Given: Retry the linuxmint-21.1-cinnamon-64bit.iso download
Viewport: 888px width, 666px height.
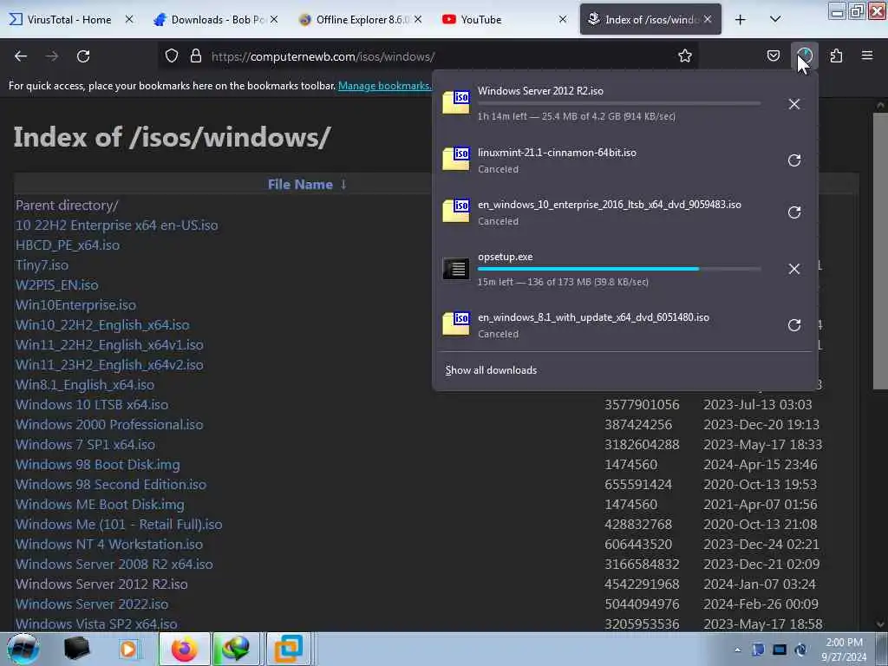Looking at the screenshot, I should click(x=794, y=160).
